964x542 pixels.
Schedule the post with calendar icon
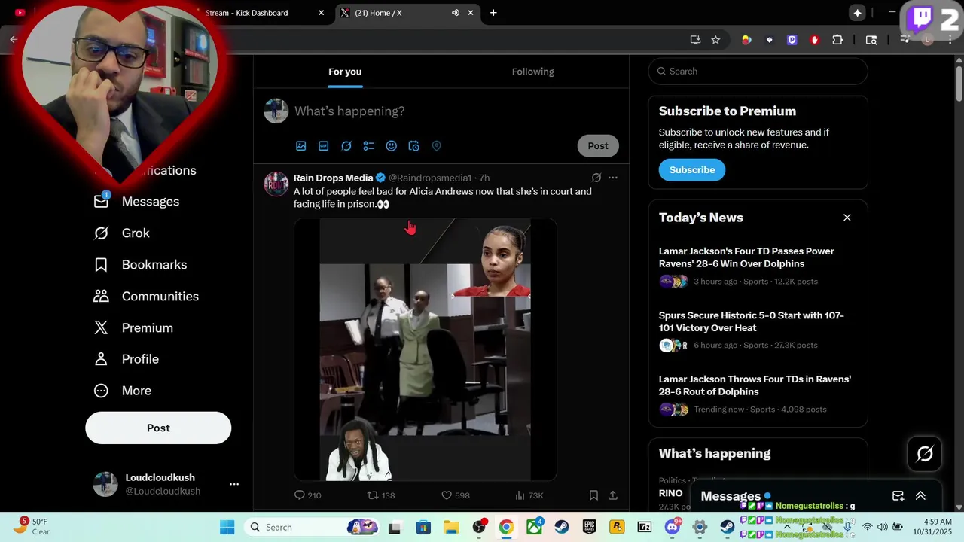[x=413, y=146]
